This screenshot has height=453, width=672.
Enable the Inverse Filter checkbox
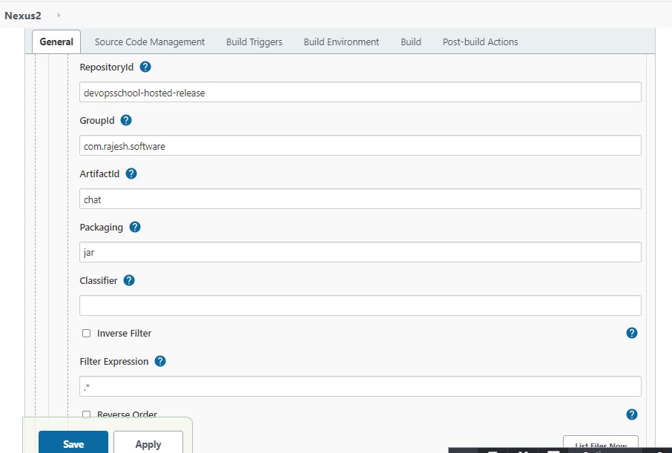(87, 334)
